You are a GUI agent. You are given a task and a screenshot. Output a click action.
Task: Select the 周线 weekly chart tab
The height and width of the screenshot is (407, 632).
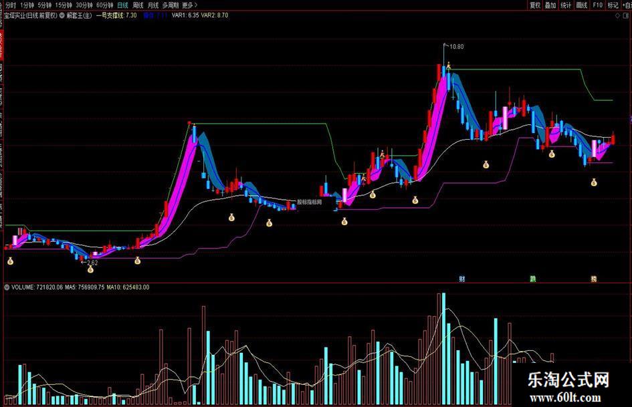[138, 5]
